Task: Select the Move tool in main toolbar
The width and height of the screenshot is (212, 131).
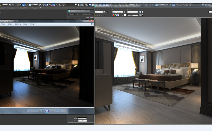Action: click(x=23, y=5)
